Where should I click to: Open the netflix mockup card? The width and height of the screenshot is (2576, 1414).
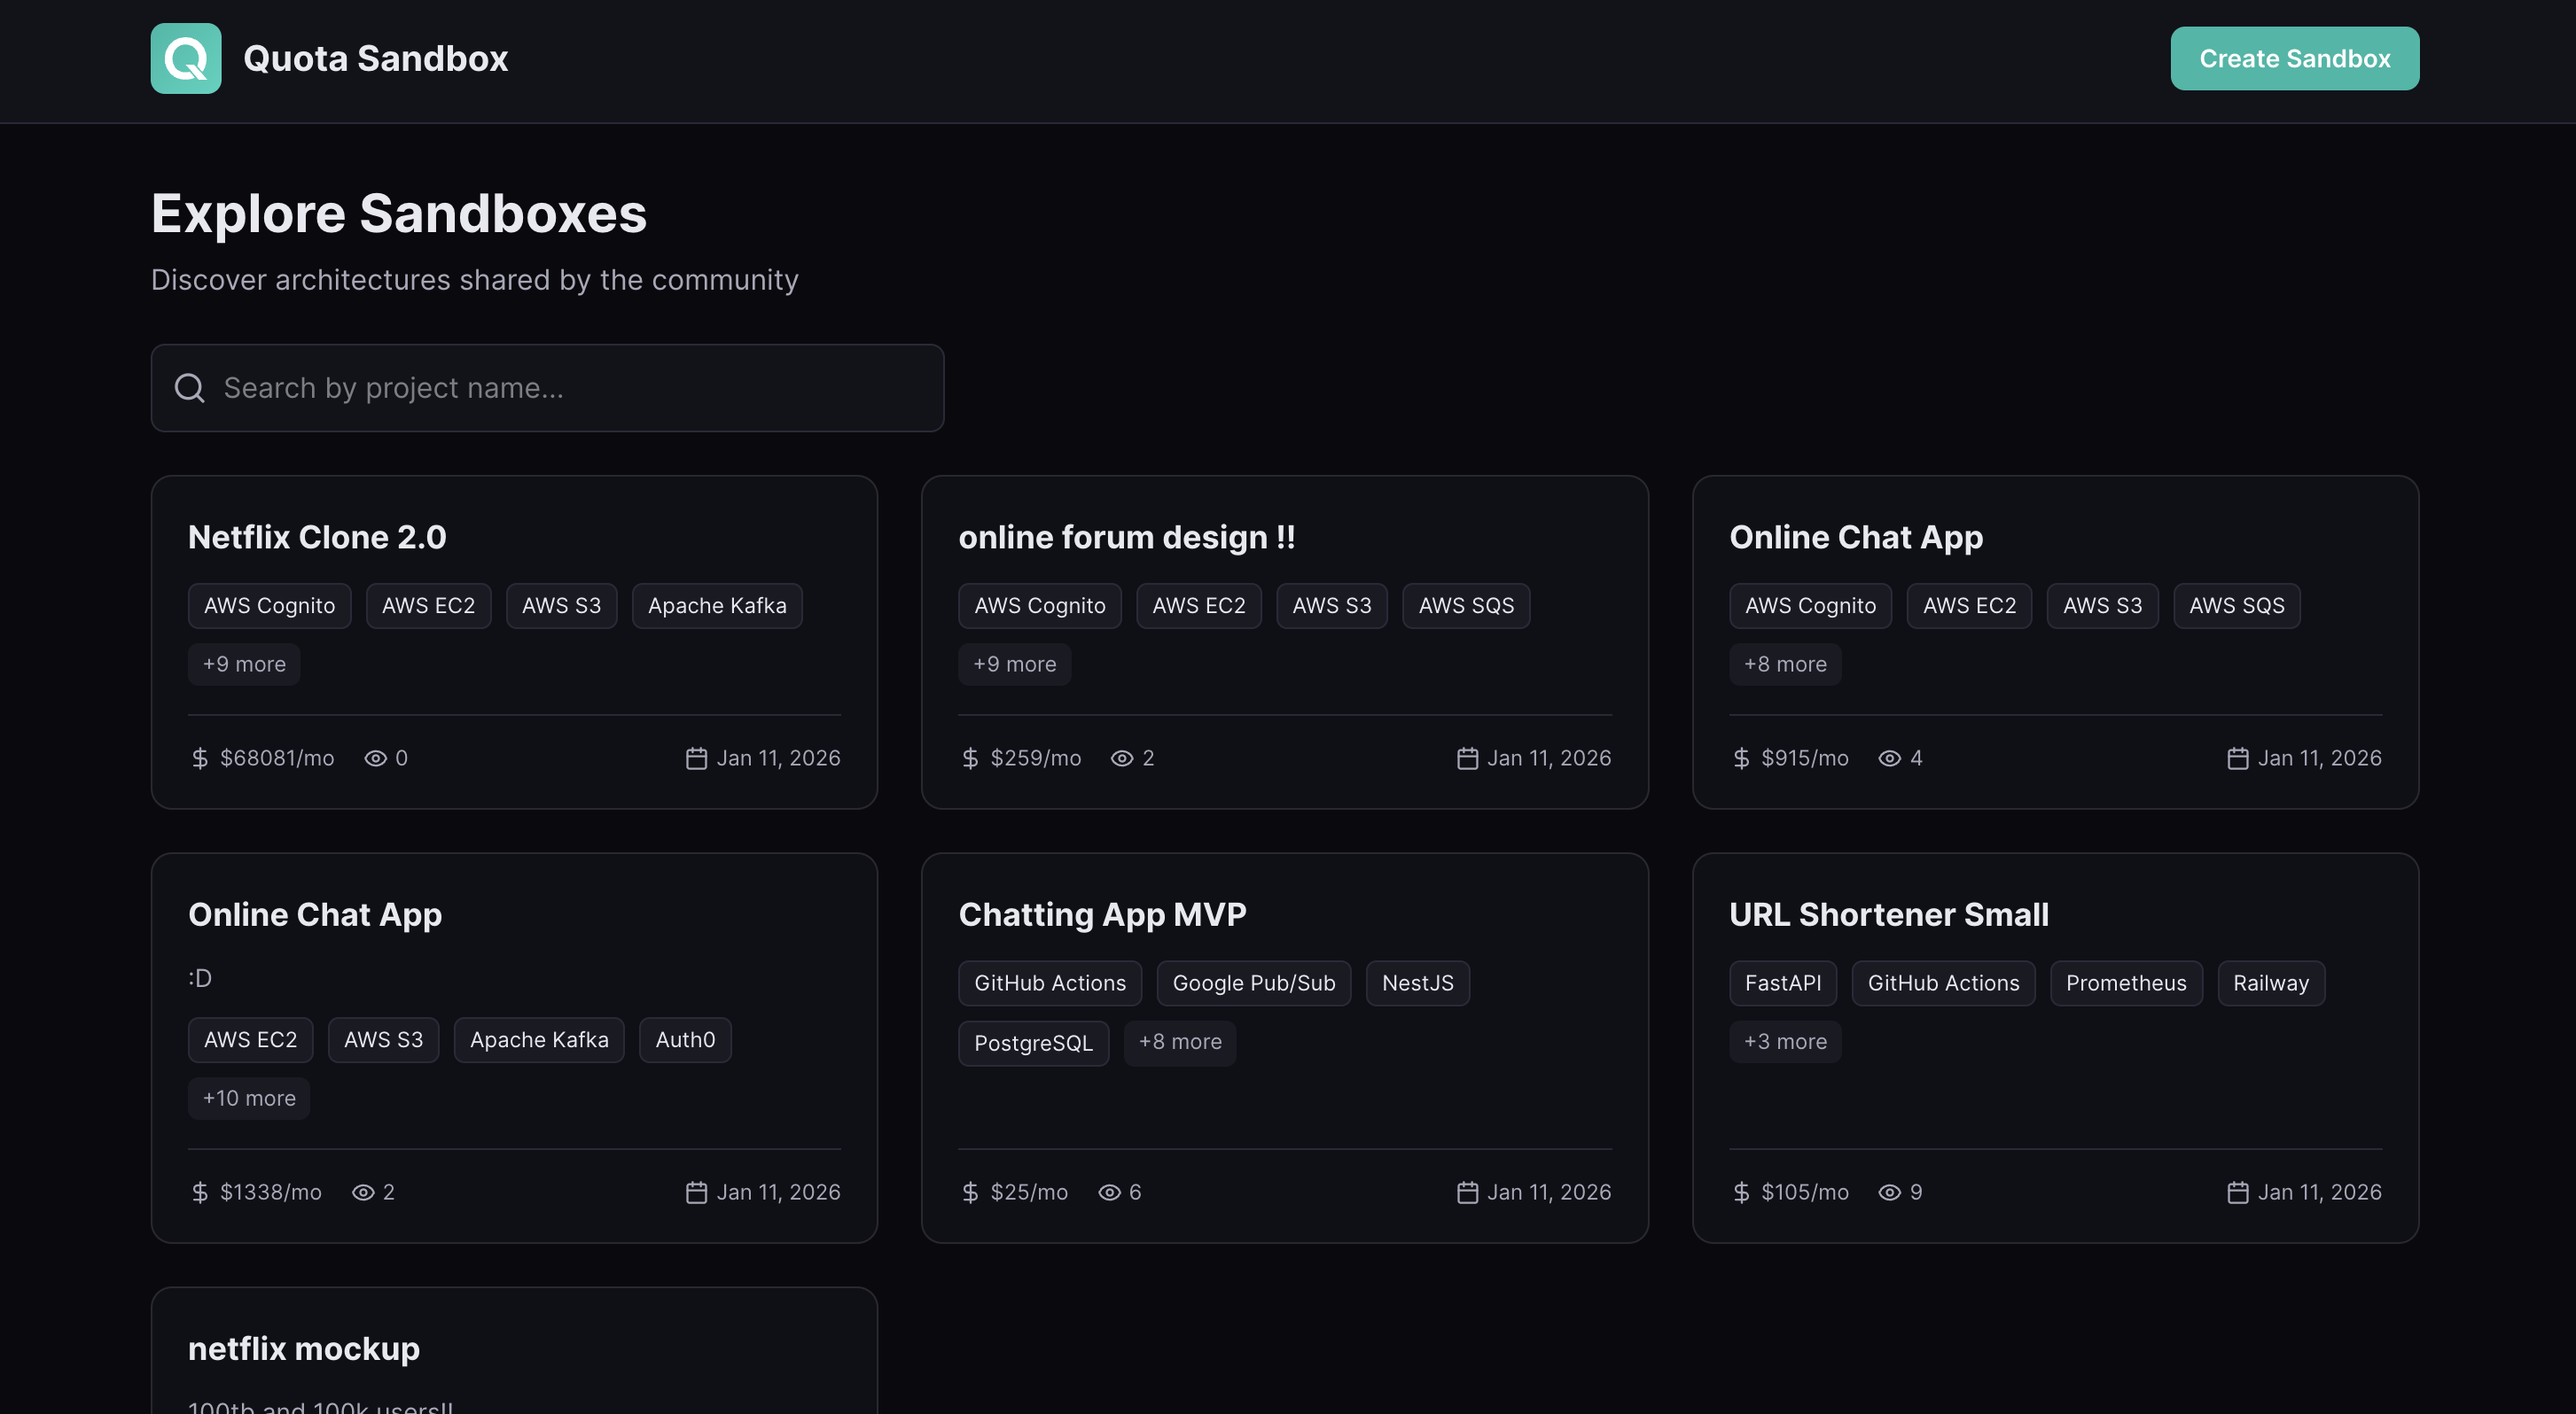click(304, 1349)
